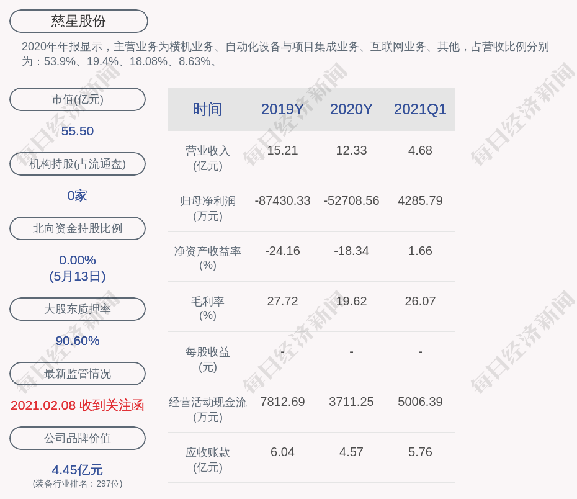The image size is (577, 499).
Task: Click revenue value 15.21
Action: [x=282, y=151]
